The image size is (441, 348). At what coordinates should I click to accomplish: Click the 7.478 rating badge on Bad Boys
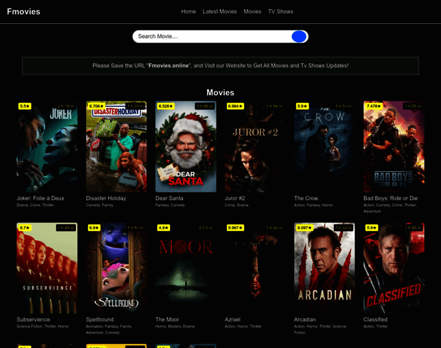point(374,106)
